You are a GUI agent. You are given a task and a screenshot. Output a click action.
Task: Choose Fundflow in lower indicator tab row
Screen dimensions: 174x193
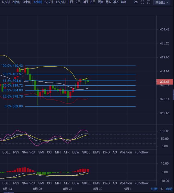(141, 183)
